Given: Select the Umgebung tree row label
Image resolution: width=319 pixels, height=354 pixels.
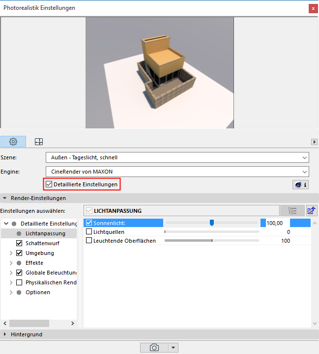Looking at the screenshot, I should (40, 253).
